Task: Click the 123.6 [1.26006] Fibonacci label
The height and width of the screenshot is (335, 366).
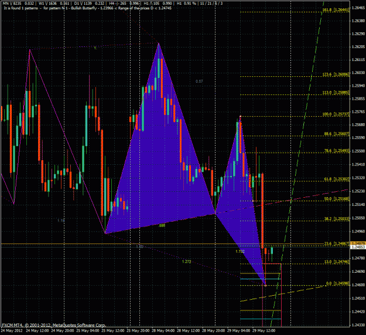Action: tap(336, 75)
